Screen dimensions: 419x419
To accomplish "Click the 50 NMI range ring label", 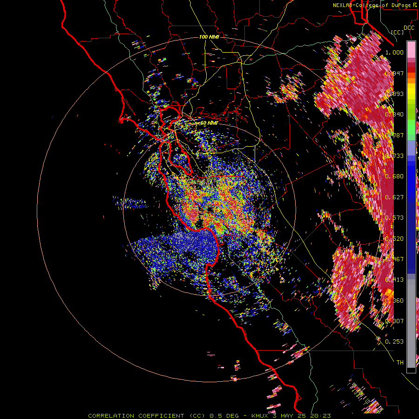I will 209,123.
